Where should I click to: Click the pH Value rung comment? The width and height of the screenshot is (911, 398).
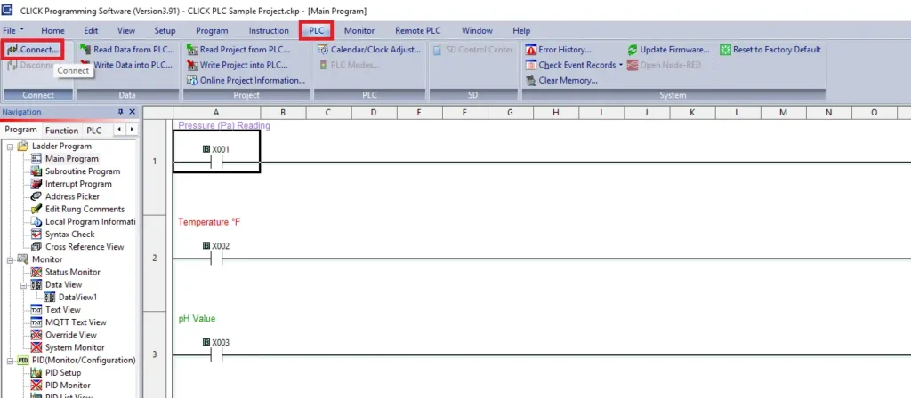[197, 319]
